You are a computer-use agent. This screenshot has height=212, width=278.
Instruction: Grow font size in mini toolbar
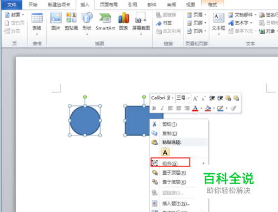tap(195, 98)
